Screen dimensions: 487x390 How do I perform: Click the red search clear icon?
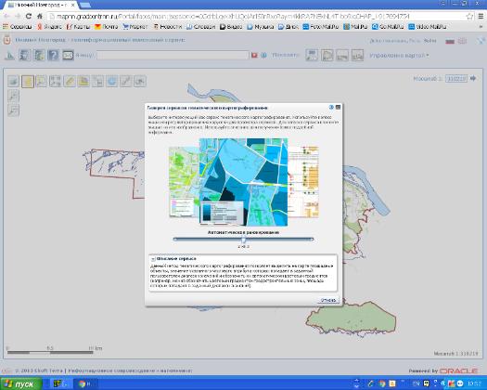pos(254,56)
